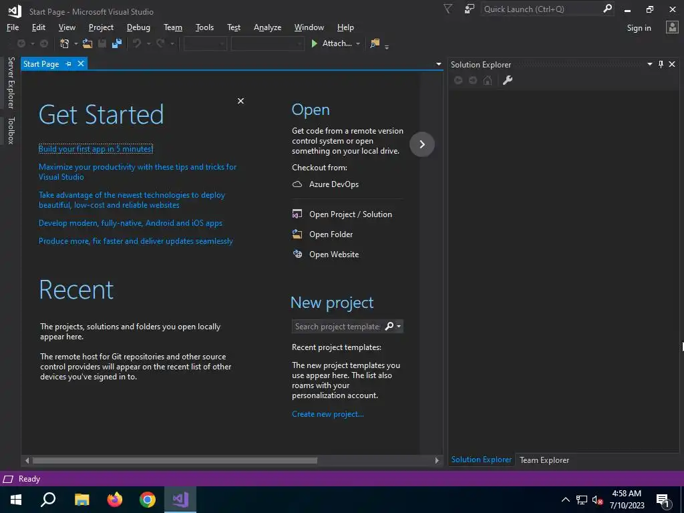The image size is (684, 513).
Task: Checkout from Azure DevOps
Action: click(x=334, y=184)
